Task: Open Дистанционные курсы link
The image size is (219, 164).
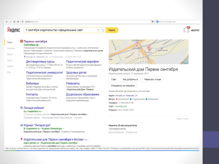Action: tap(40, 61)
